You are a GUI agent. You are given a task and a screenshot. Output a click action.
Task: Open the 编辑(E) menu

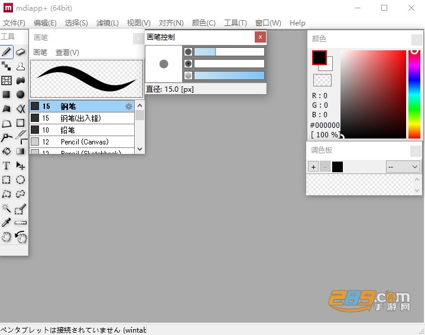[45, 23]
